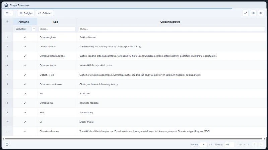
Task: Select the Ochrona rąk code cell
Action: pyautogui.click(x=57, y=103)
